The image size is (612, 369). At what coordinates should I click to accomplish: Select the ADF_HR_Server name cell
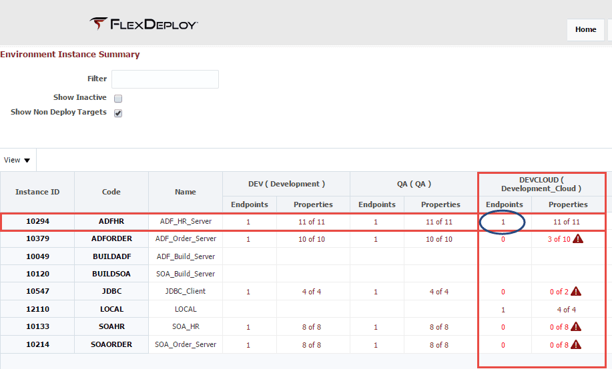(x=186, y=222)
